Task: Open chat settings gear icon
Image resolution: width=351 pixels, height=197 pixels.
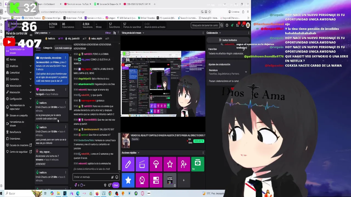Action: [109, 185]
